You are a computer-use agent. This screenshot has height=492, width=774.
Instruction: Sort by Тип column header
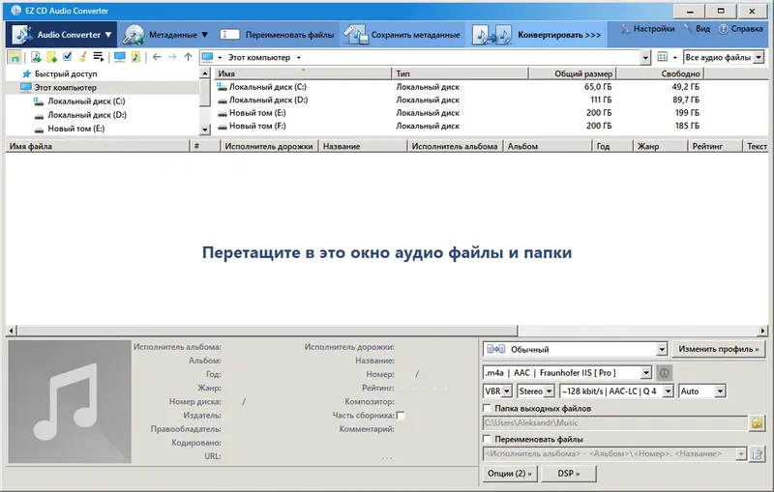(461, 73)
